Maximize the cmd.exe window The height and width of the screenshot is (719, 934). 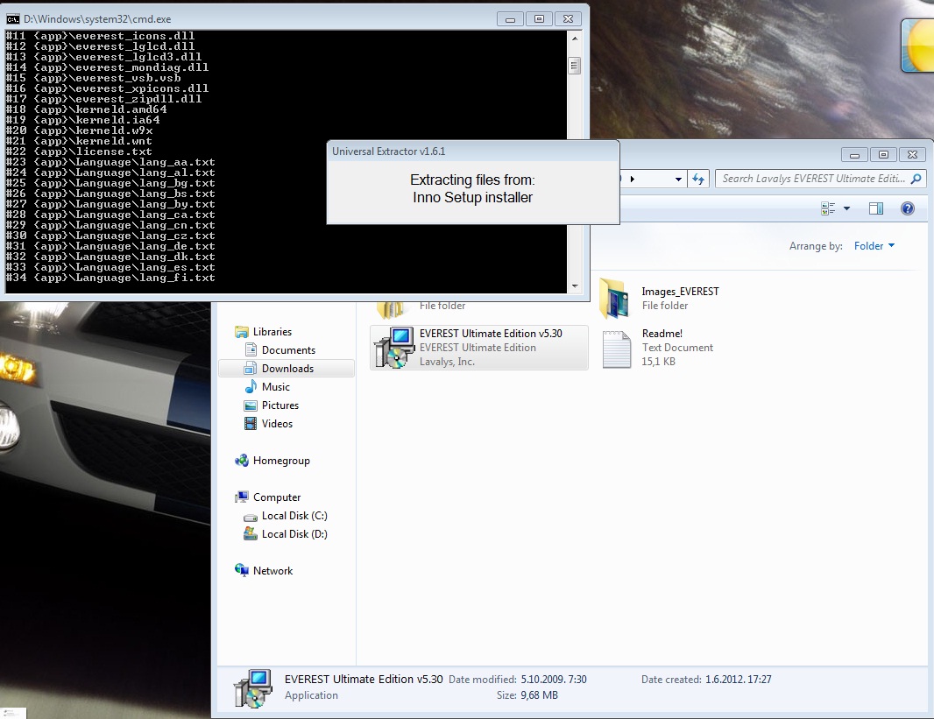pos(539,19)
